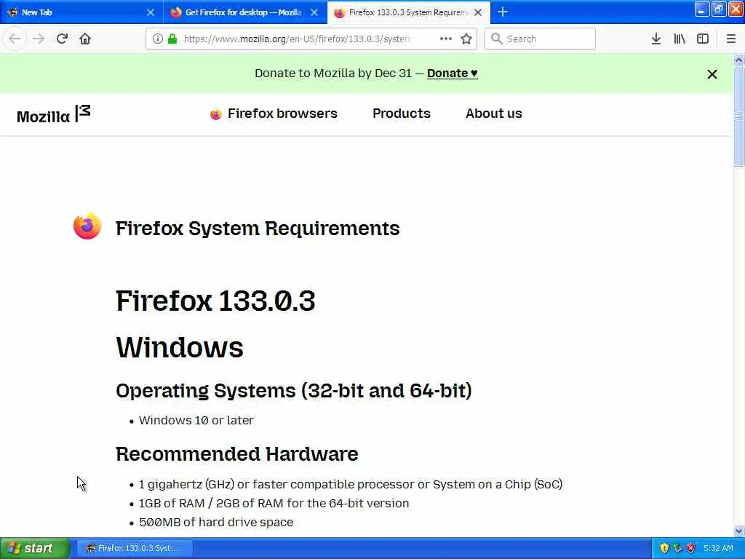
Task: Close the New Tab tab
Action: [151, 12]
